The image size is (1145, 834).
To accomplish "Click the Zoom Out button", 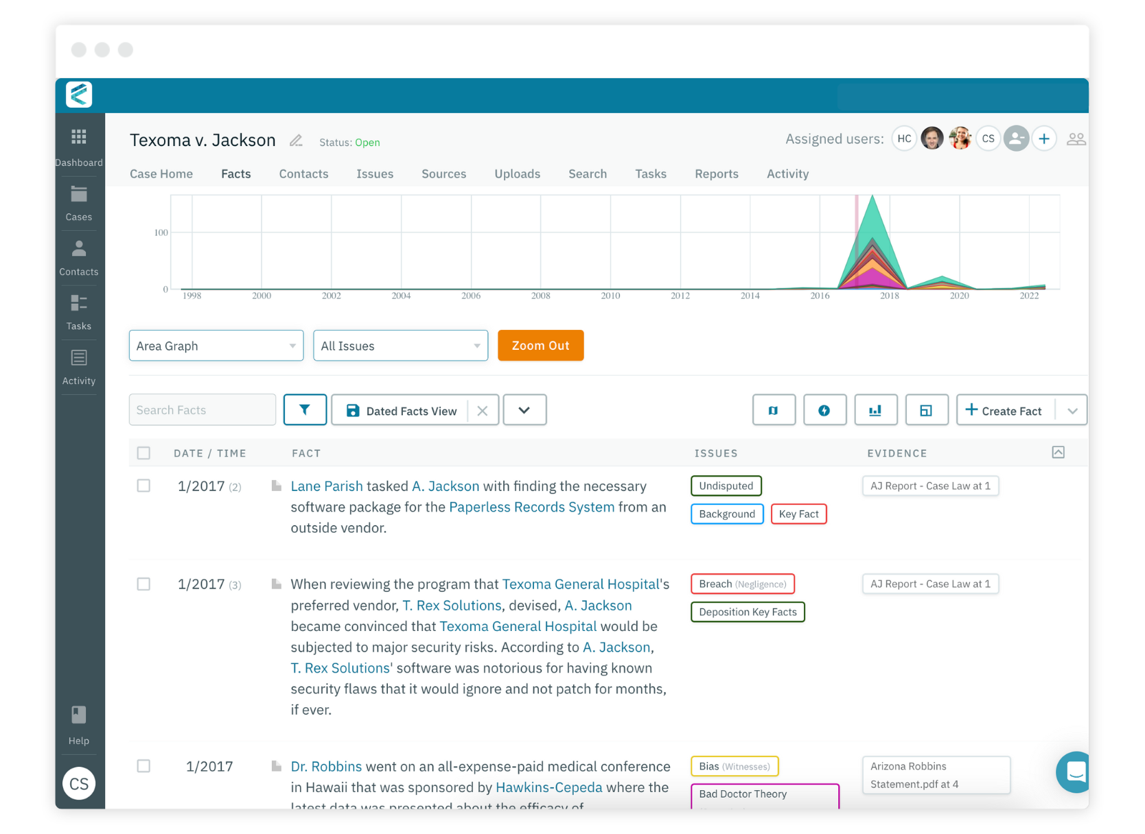I will coord(540,345).
